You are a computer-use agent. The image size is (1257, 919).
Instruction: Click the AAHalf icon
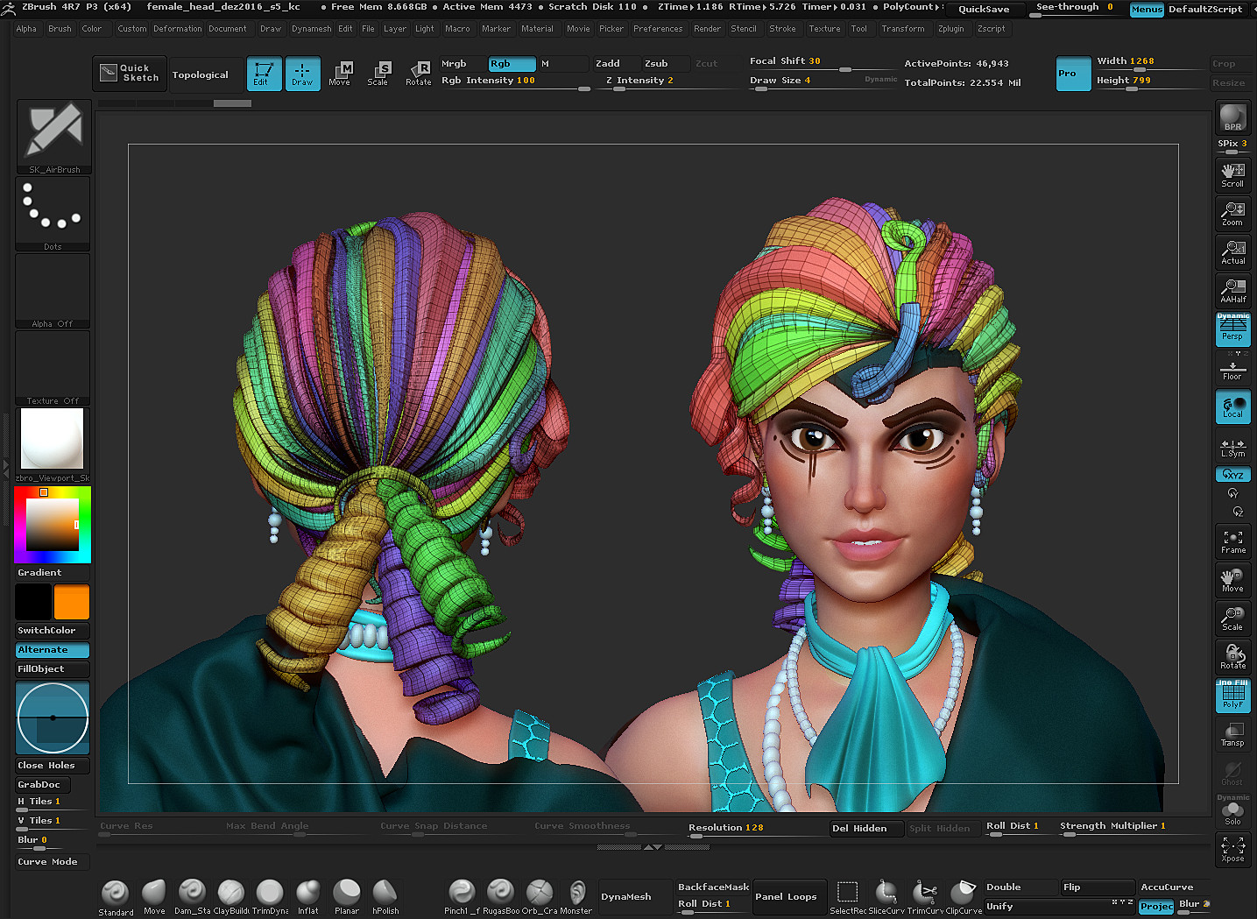[x=1232, y=290]
